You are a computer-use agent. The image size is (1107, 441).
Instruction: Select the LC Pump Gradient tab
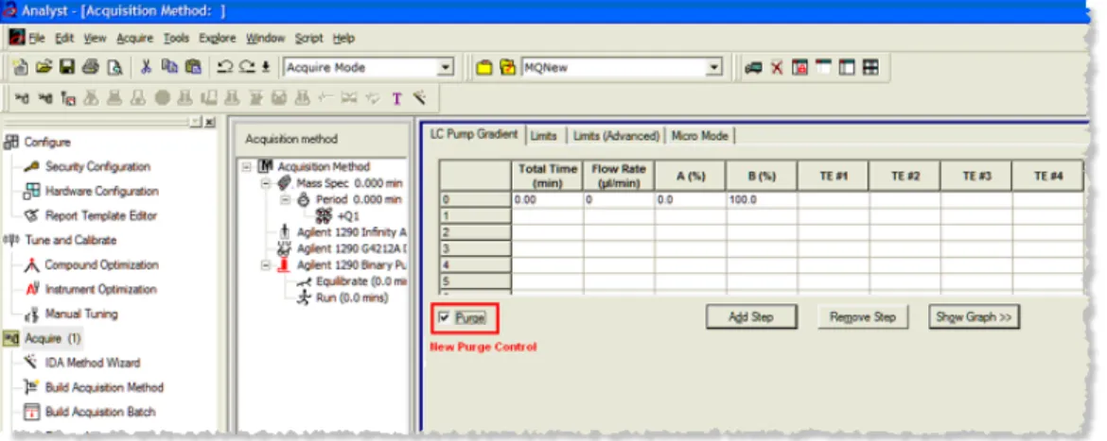tap(474, 134)
